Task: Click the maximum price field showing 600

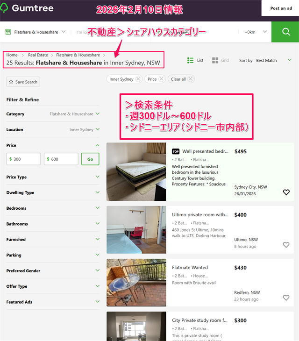Action: click(61, 159)
